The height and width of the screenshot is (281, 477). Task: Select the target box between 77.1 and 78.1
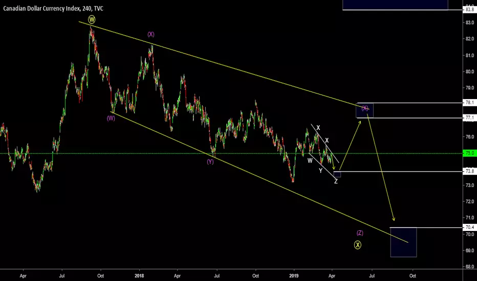point(365,110)
